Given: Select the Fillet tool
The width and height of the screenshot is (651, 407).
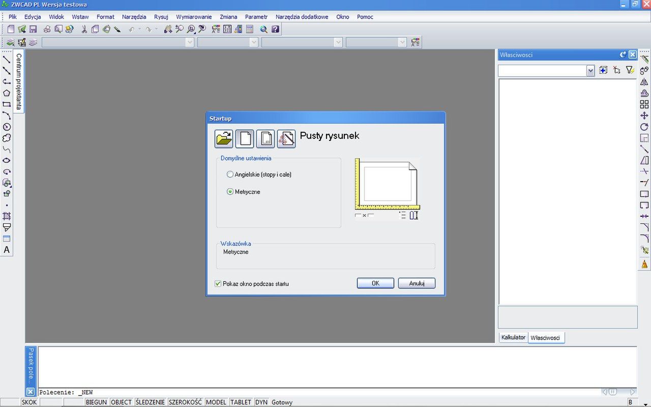Looking at the screenshot, I should [644, 239].
